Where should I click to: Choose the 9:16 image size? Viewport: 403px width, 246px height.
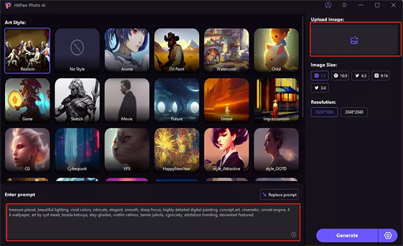tap(380, 76)
